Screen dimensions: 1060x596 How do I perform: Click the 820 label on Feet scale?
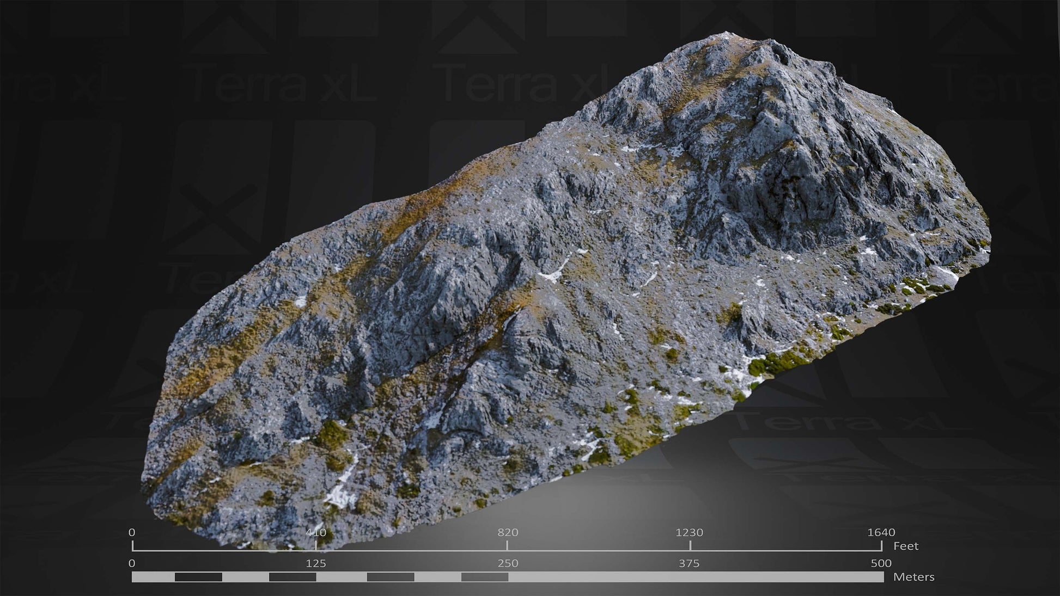(x=508, y=532)
